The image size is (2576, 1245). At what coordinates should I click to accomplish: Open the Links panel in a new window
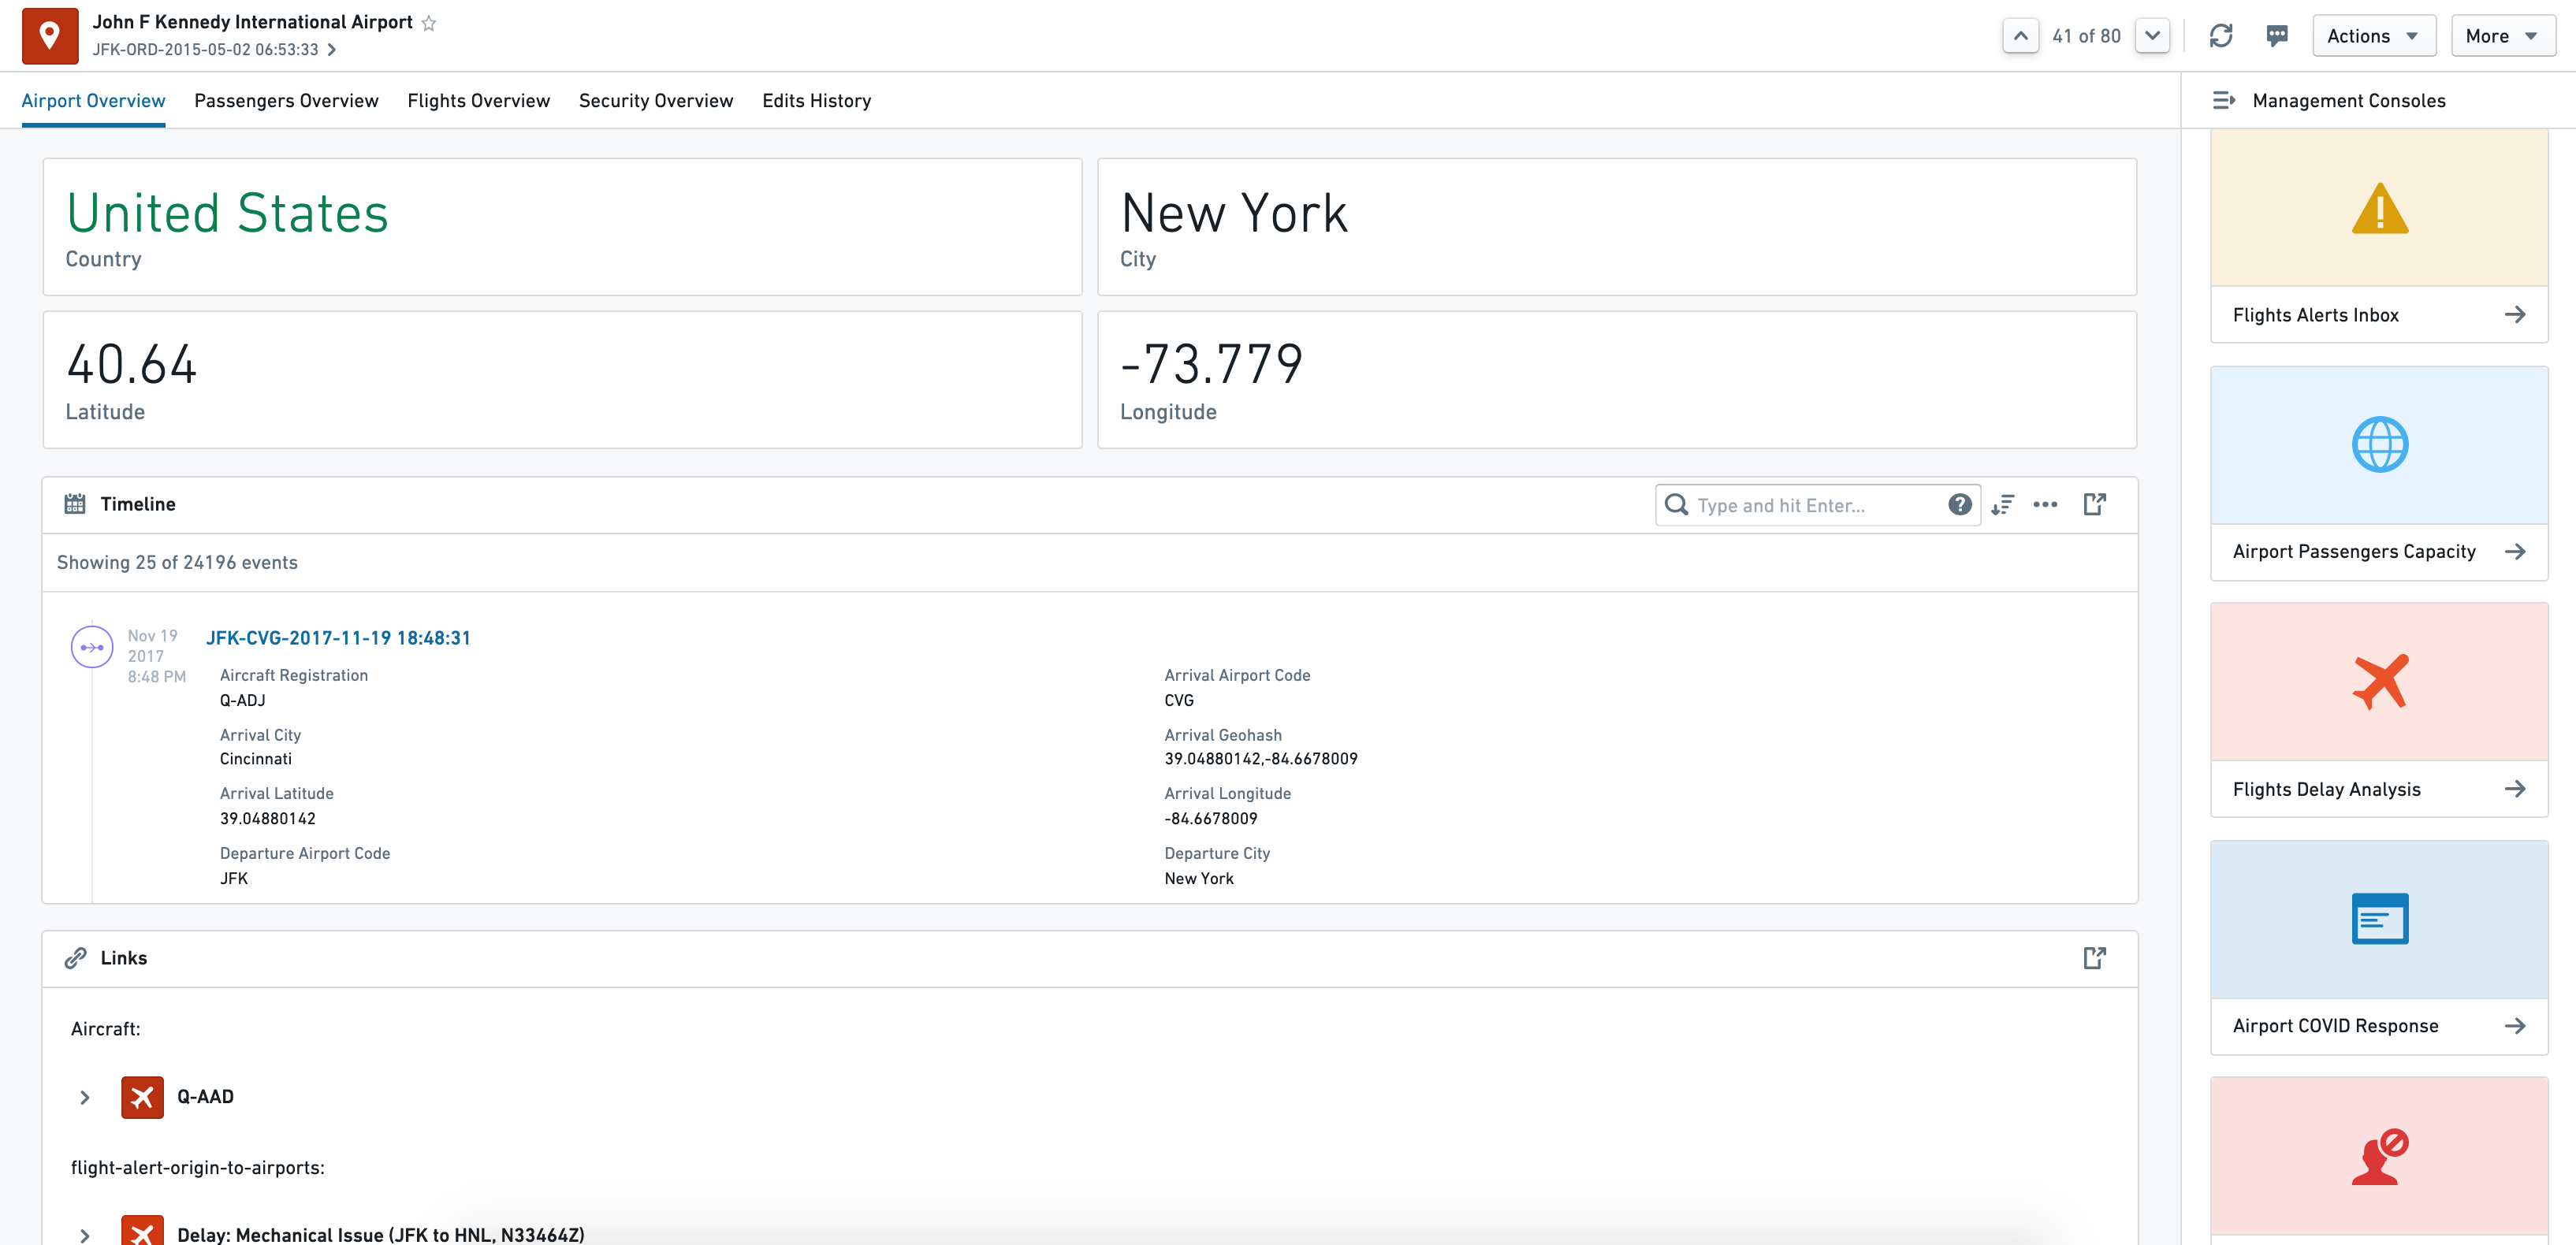tap(2094, 958)
